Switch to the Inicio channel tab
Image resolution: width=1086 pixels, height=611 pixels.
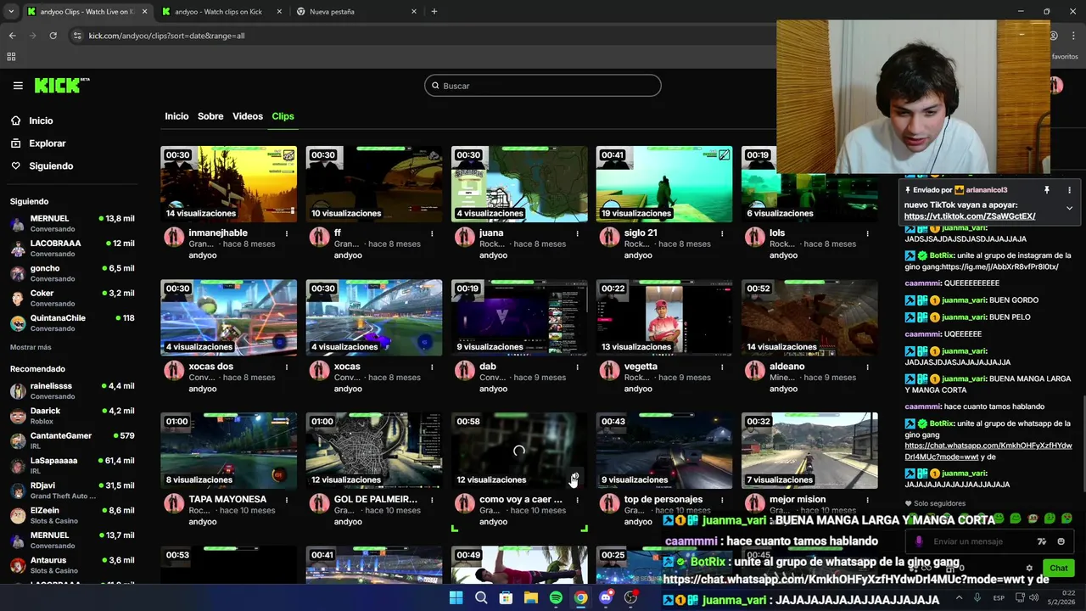pyautogui.click(x=176, y=116)
